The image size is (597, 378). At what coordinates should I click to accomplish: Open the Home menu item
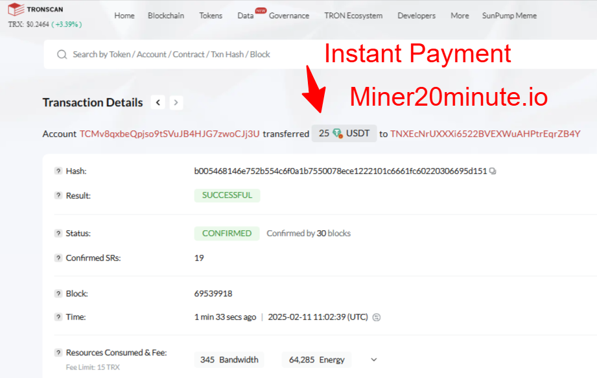point(124,16)
